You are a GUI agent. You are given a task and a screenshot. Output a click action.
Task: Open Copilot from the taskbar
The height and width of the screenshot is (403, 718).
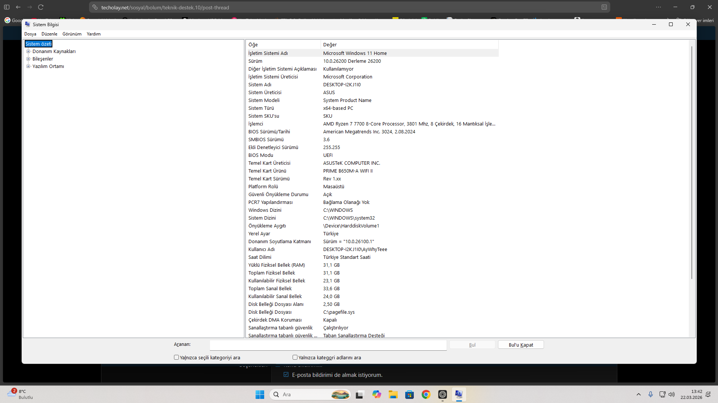pyautogui.click(x=376, y=394)
